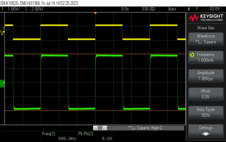This screenshot has height=142, width=226.
Task: Click the EDUX1052G timestamp header text
Action: [40, 3]
